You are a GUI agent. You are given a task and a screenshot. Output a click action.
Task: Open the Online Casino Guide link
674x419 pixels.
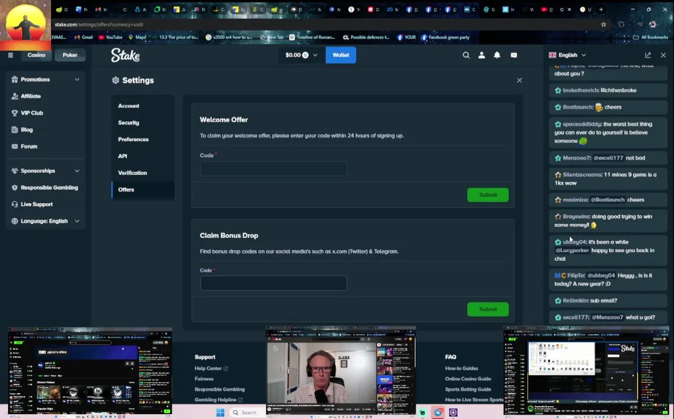[x=468, y=379]
